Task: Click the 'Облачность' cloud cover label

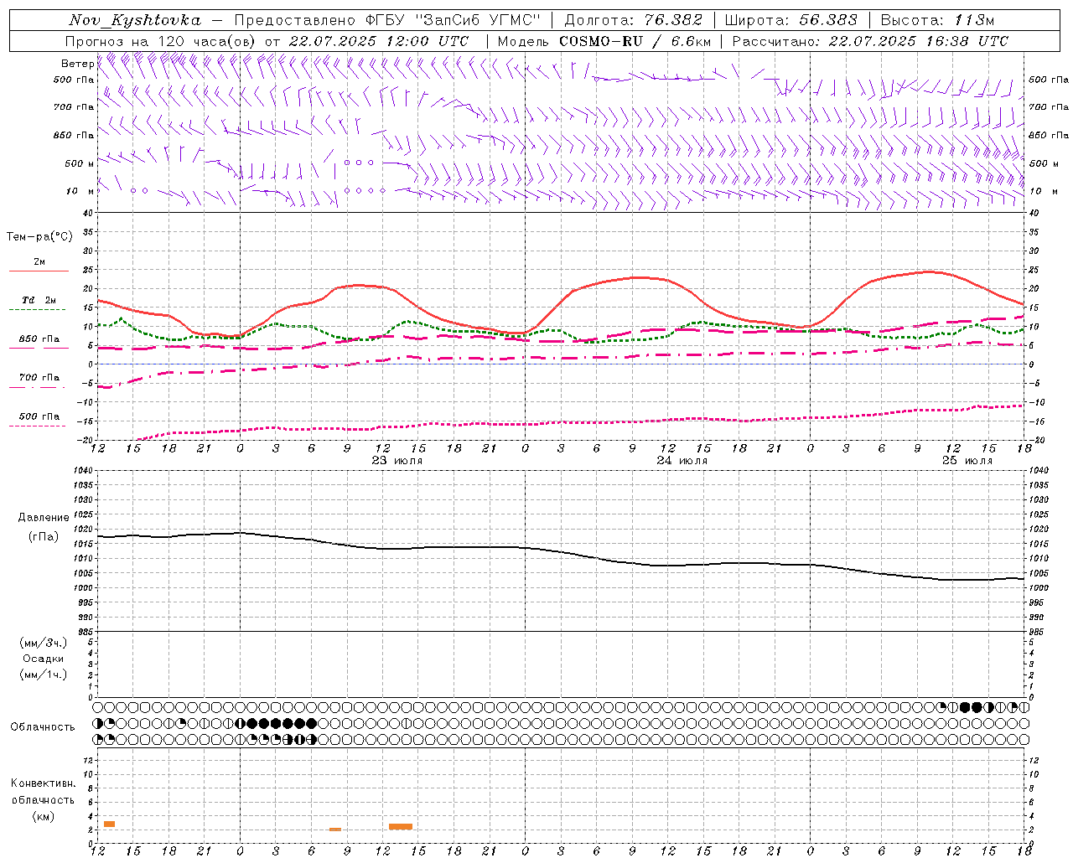Action: click(43, 727)
